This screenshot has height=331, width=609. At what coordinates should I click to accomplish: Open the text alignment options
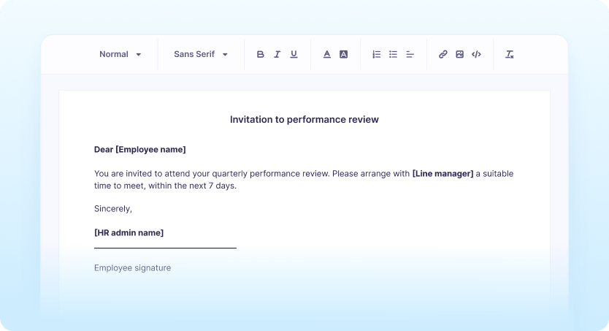tap(410, 54)
